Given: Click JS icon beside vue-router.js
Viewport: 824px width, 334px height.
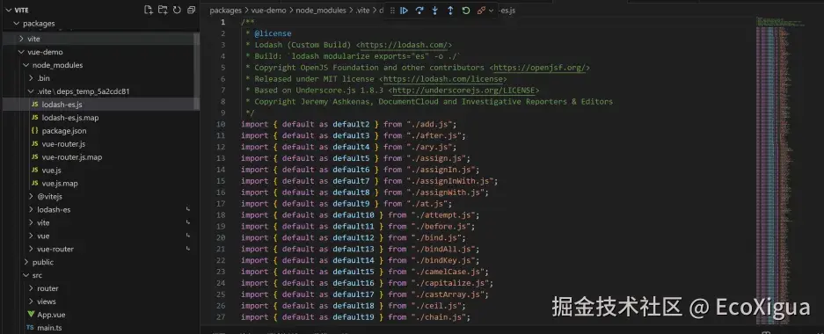Looking at the screenshot, I should click(34, 144).
